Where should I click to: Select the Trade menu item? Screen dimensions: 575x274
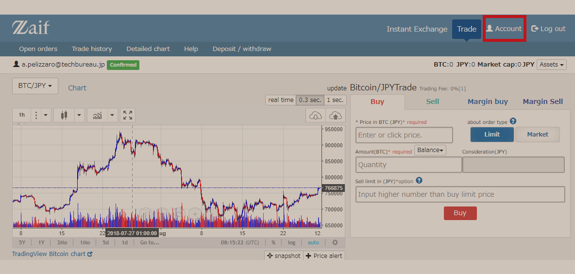(x=466, y=29)
